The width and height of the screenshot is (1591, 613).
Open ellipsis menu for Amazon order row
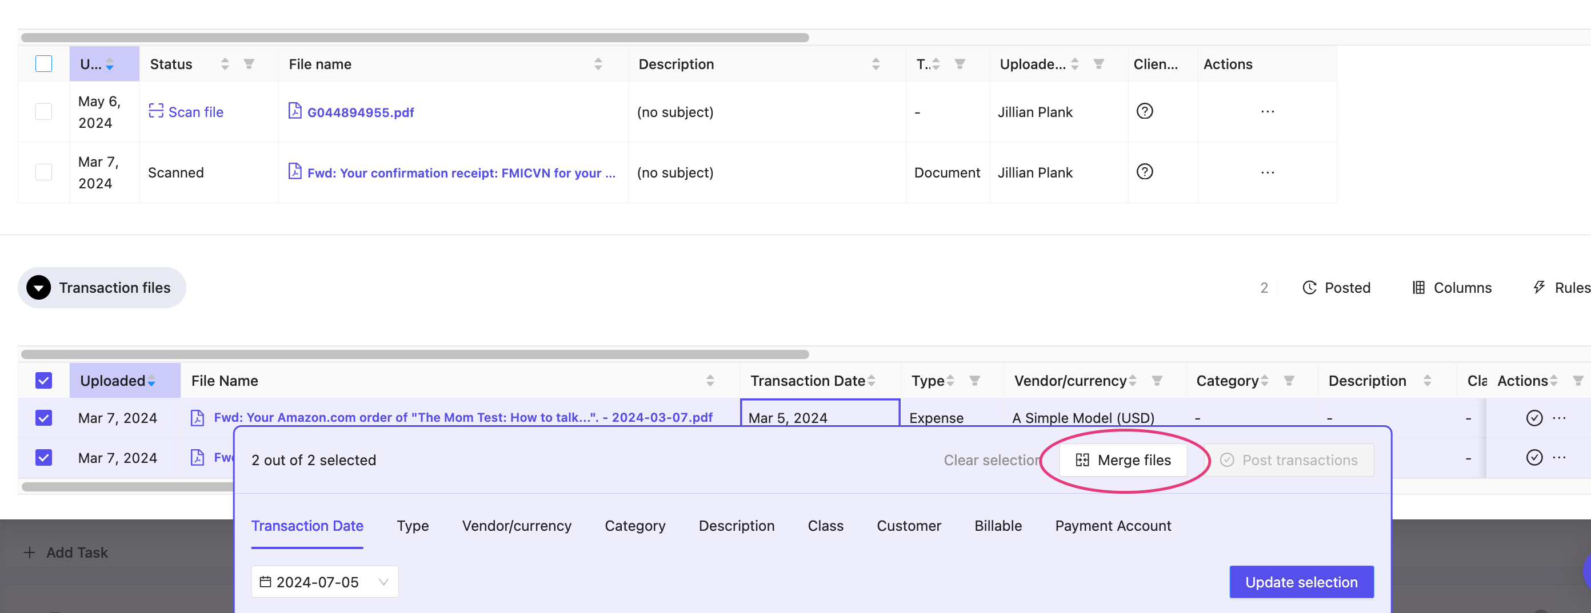(1560, 417)
